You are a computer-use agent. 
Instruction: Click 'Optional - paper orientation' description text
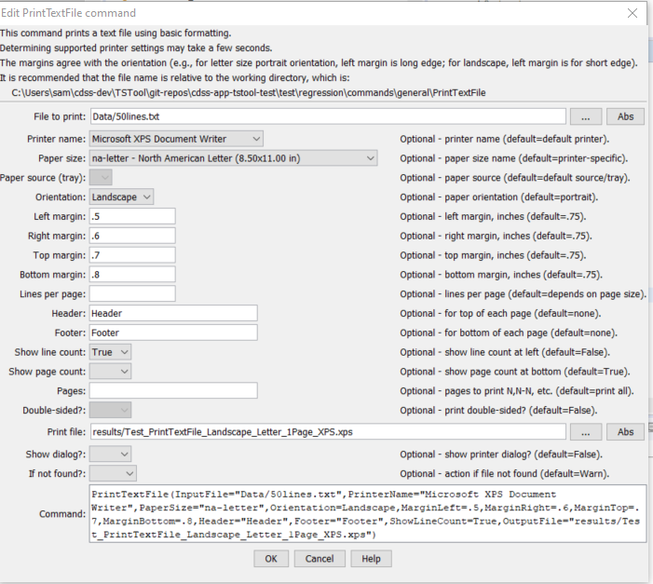pos(499,197)
